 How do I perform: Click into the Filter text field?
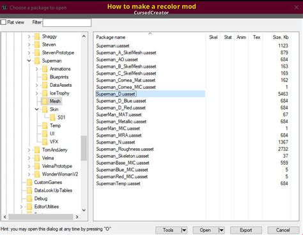pos(67,22)
